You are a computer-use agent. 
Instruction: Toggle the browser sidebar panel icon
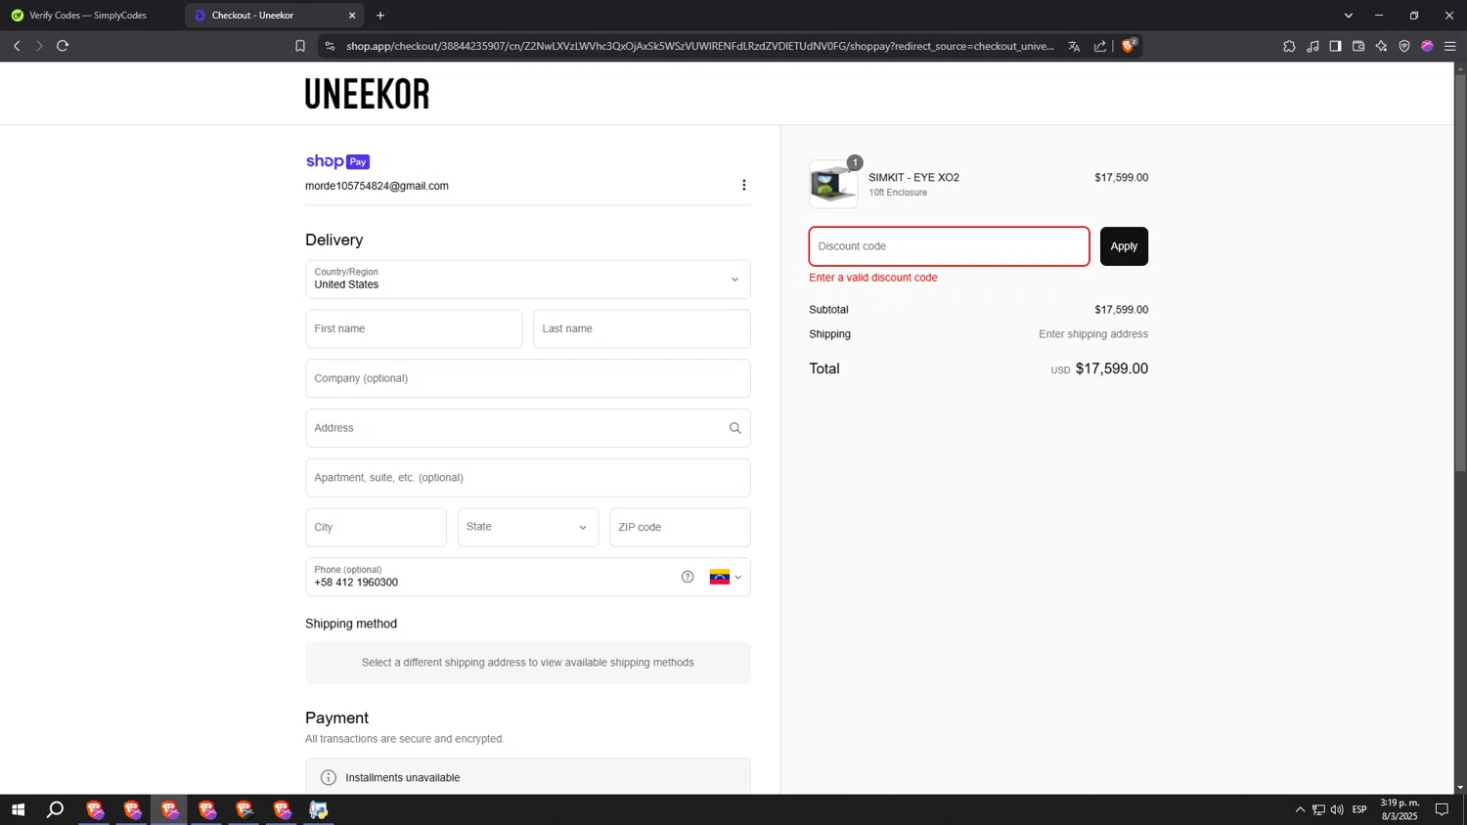click(x=1335, y=46)
